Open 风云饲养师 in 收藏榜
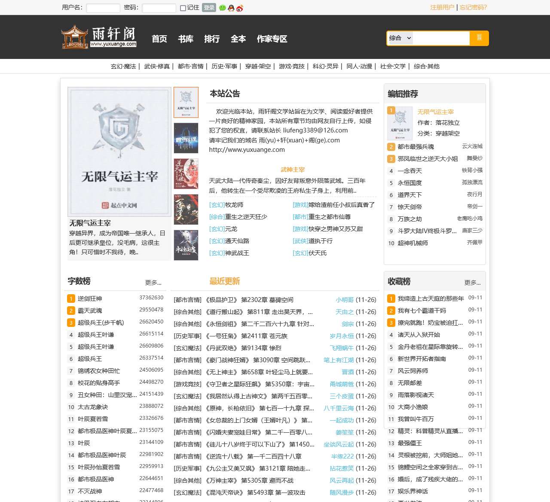This screenshot has width=550, height=502. [x=413, y=371]
